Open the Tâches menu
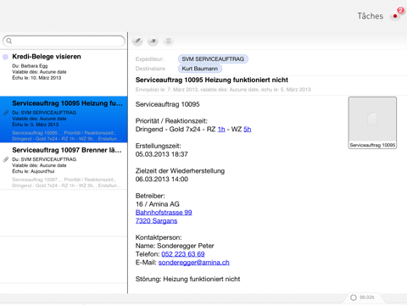Screen dimensions: 407x305 pos(371,16)
